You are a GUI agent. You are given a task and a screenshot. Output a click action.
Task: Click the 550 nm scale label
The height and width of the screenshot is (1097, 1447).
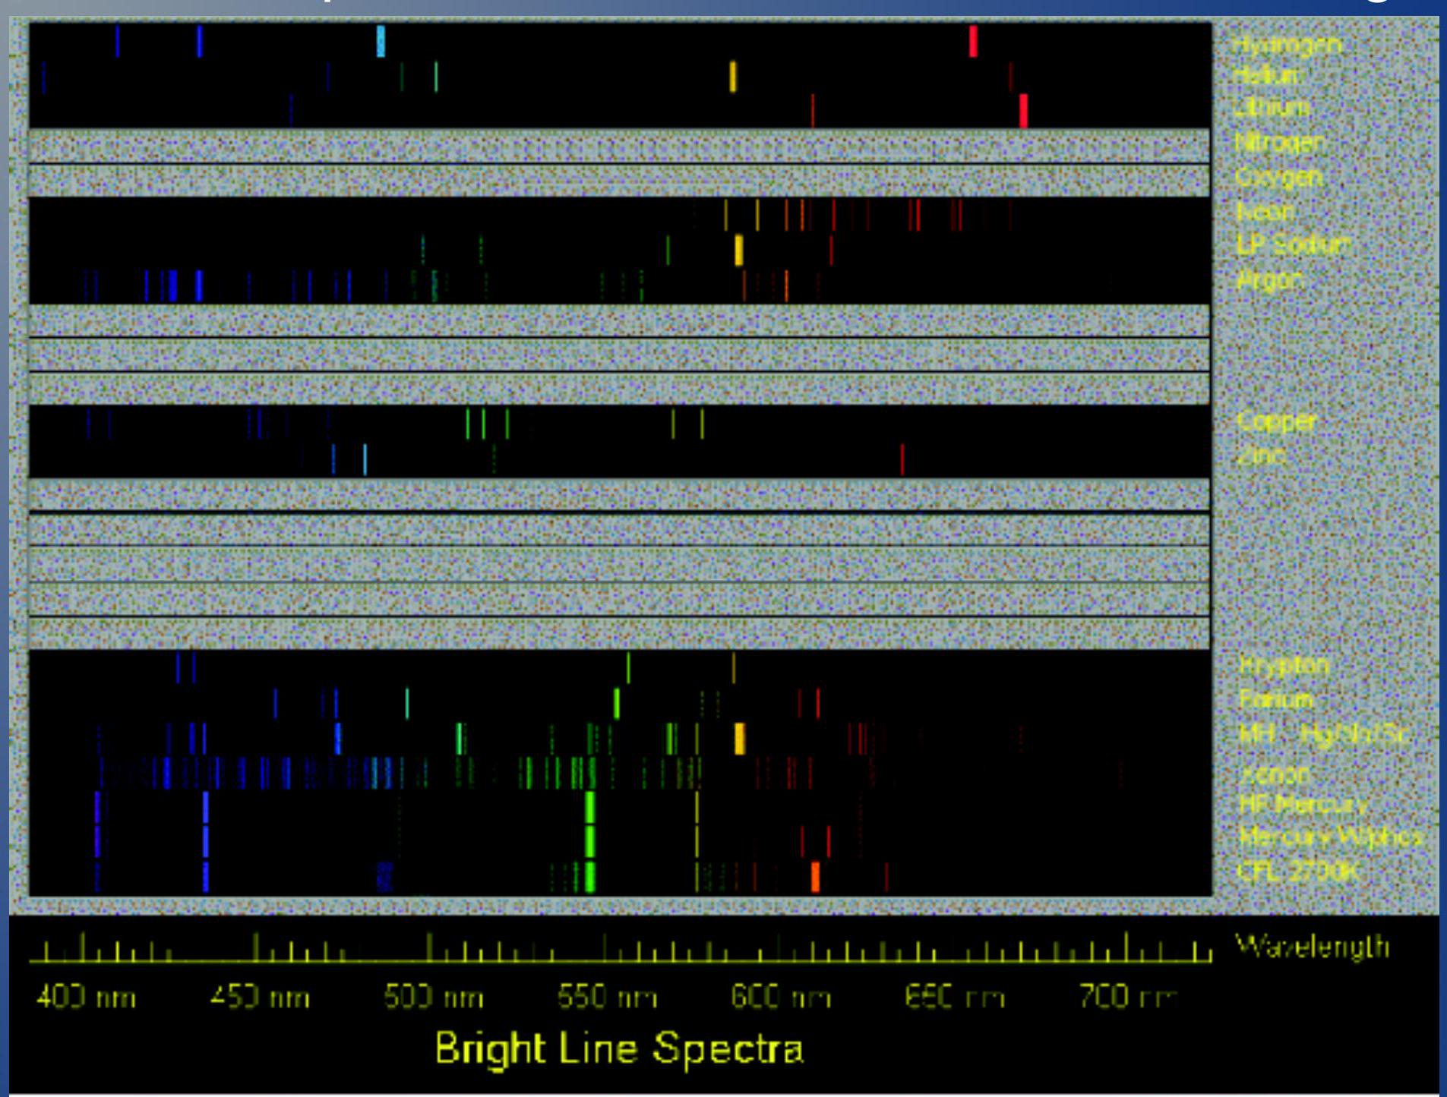pyautogui.click(x=607, y=997)
